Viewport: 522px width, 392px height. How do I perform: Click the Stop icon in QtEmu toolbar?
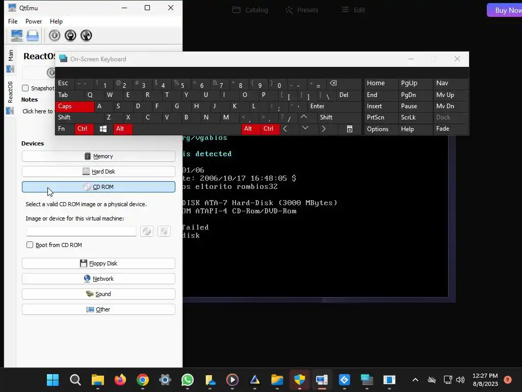70,35
